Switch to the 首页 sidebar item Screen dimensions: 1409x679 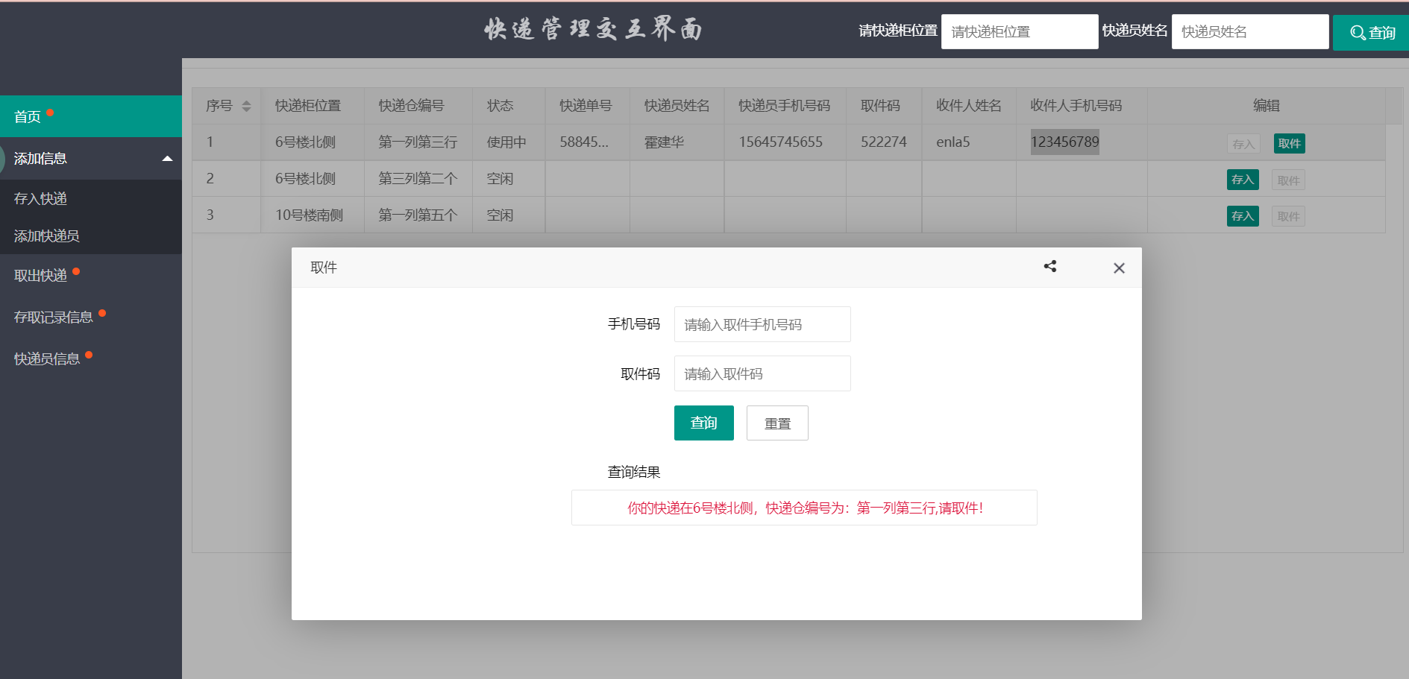(28, 116)
